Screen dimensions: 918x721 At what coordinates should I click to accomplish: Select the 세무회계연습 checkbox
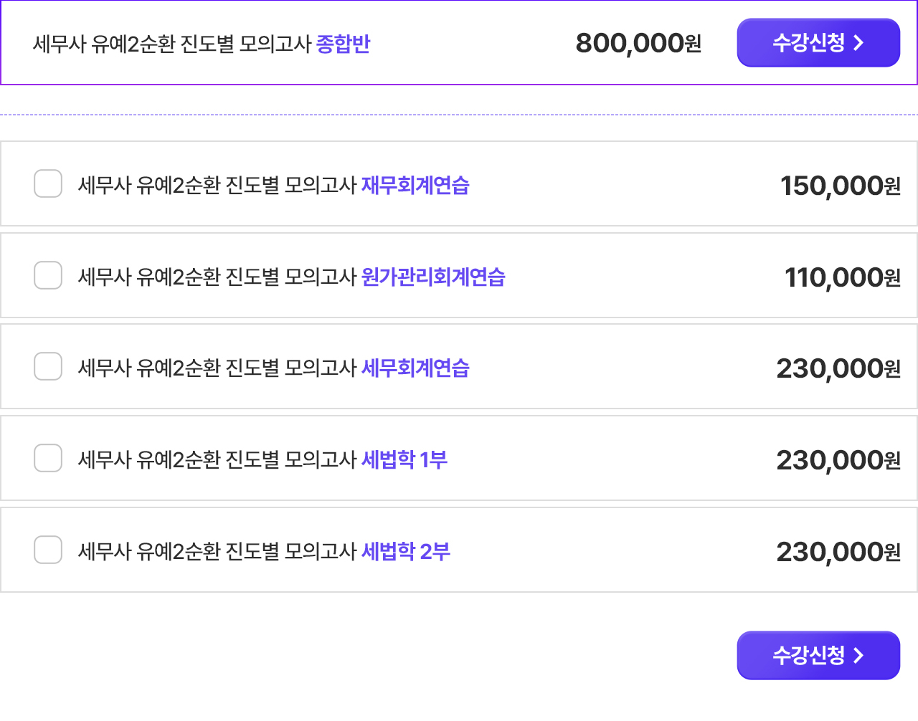(48, 366)
